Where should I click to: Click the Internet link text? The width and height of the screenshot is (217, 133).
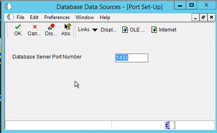click(168, 30)
